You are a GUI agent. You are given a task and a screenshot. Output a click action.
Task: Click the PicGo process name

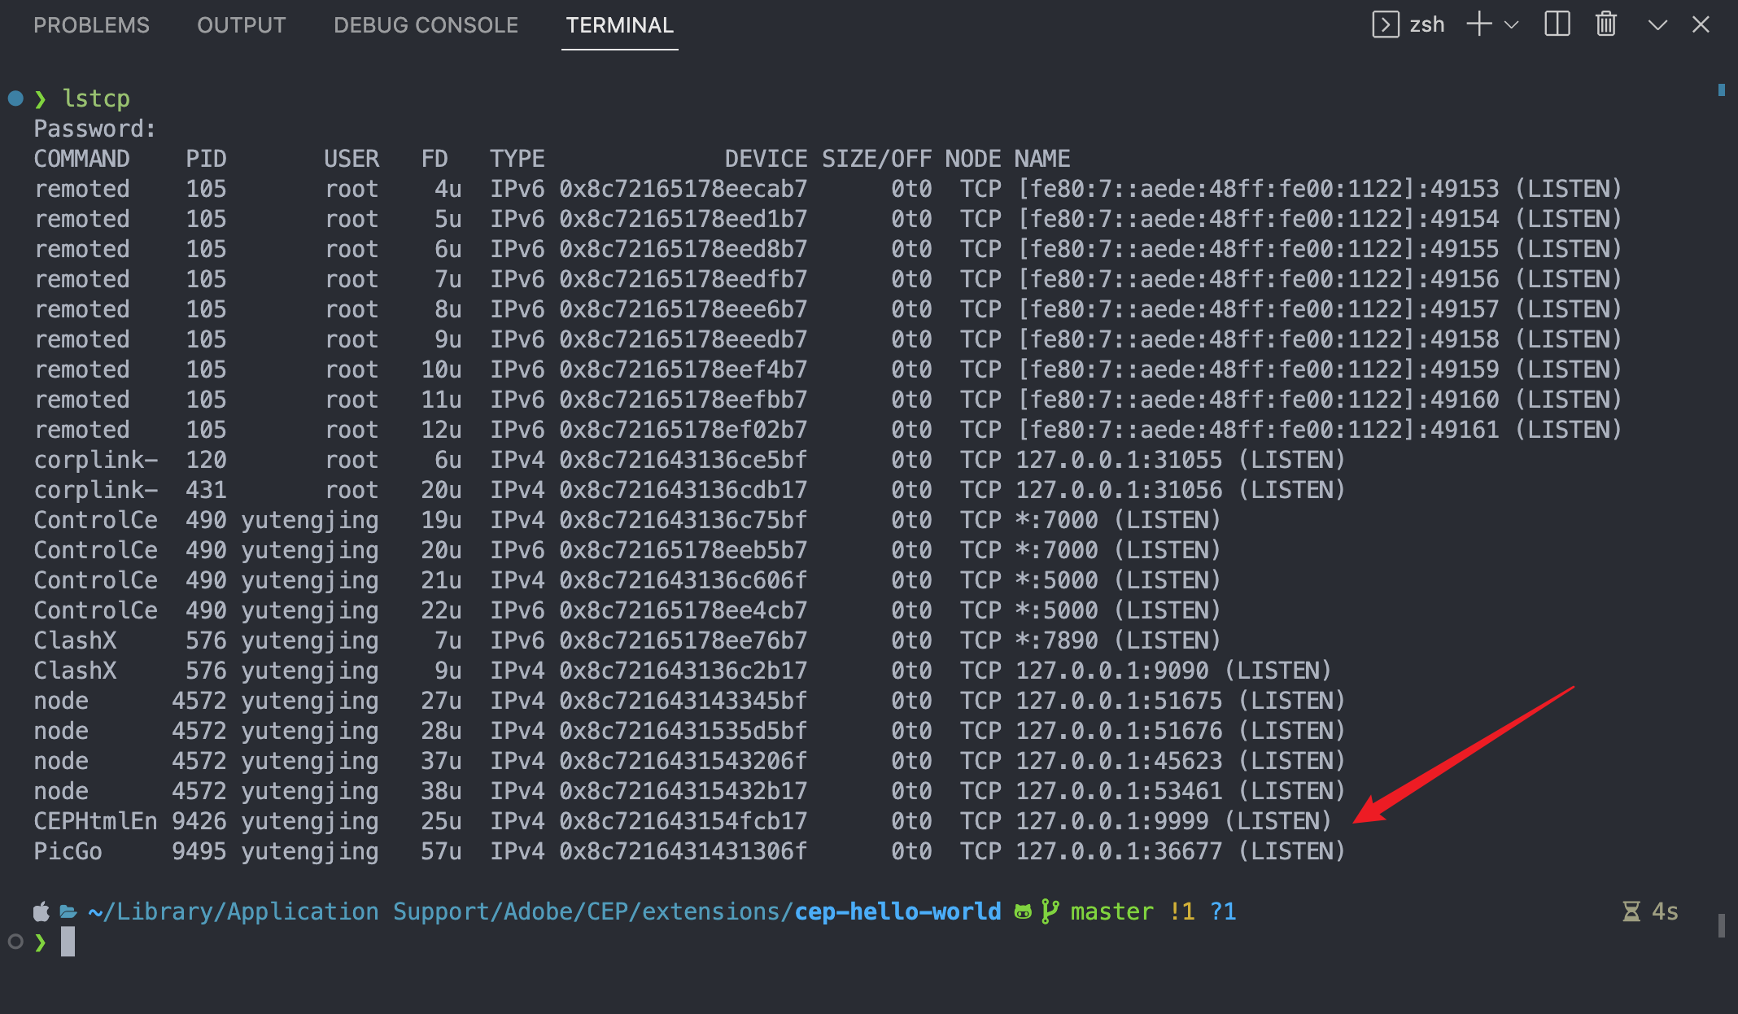[68, 851]
